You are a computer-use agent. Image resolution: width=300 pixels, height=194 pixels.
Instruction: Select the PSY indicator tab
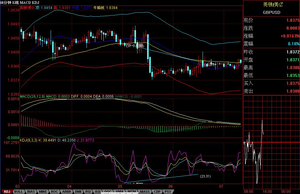pyautogui.click(x=168, y=192)
